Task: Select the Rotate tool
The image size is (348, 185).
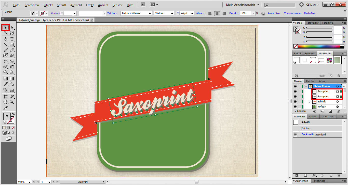Action: [x=6, y=61]
